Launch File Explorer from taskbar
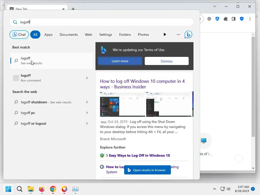Image resolution: width=260 pixels, height=195 pixels. (31, 189)
